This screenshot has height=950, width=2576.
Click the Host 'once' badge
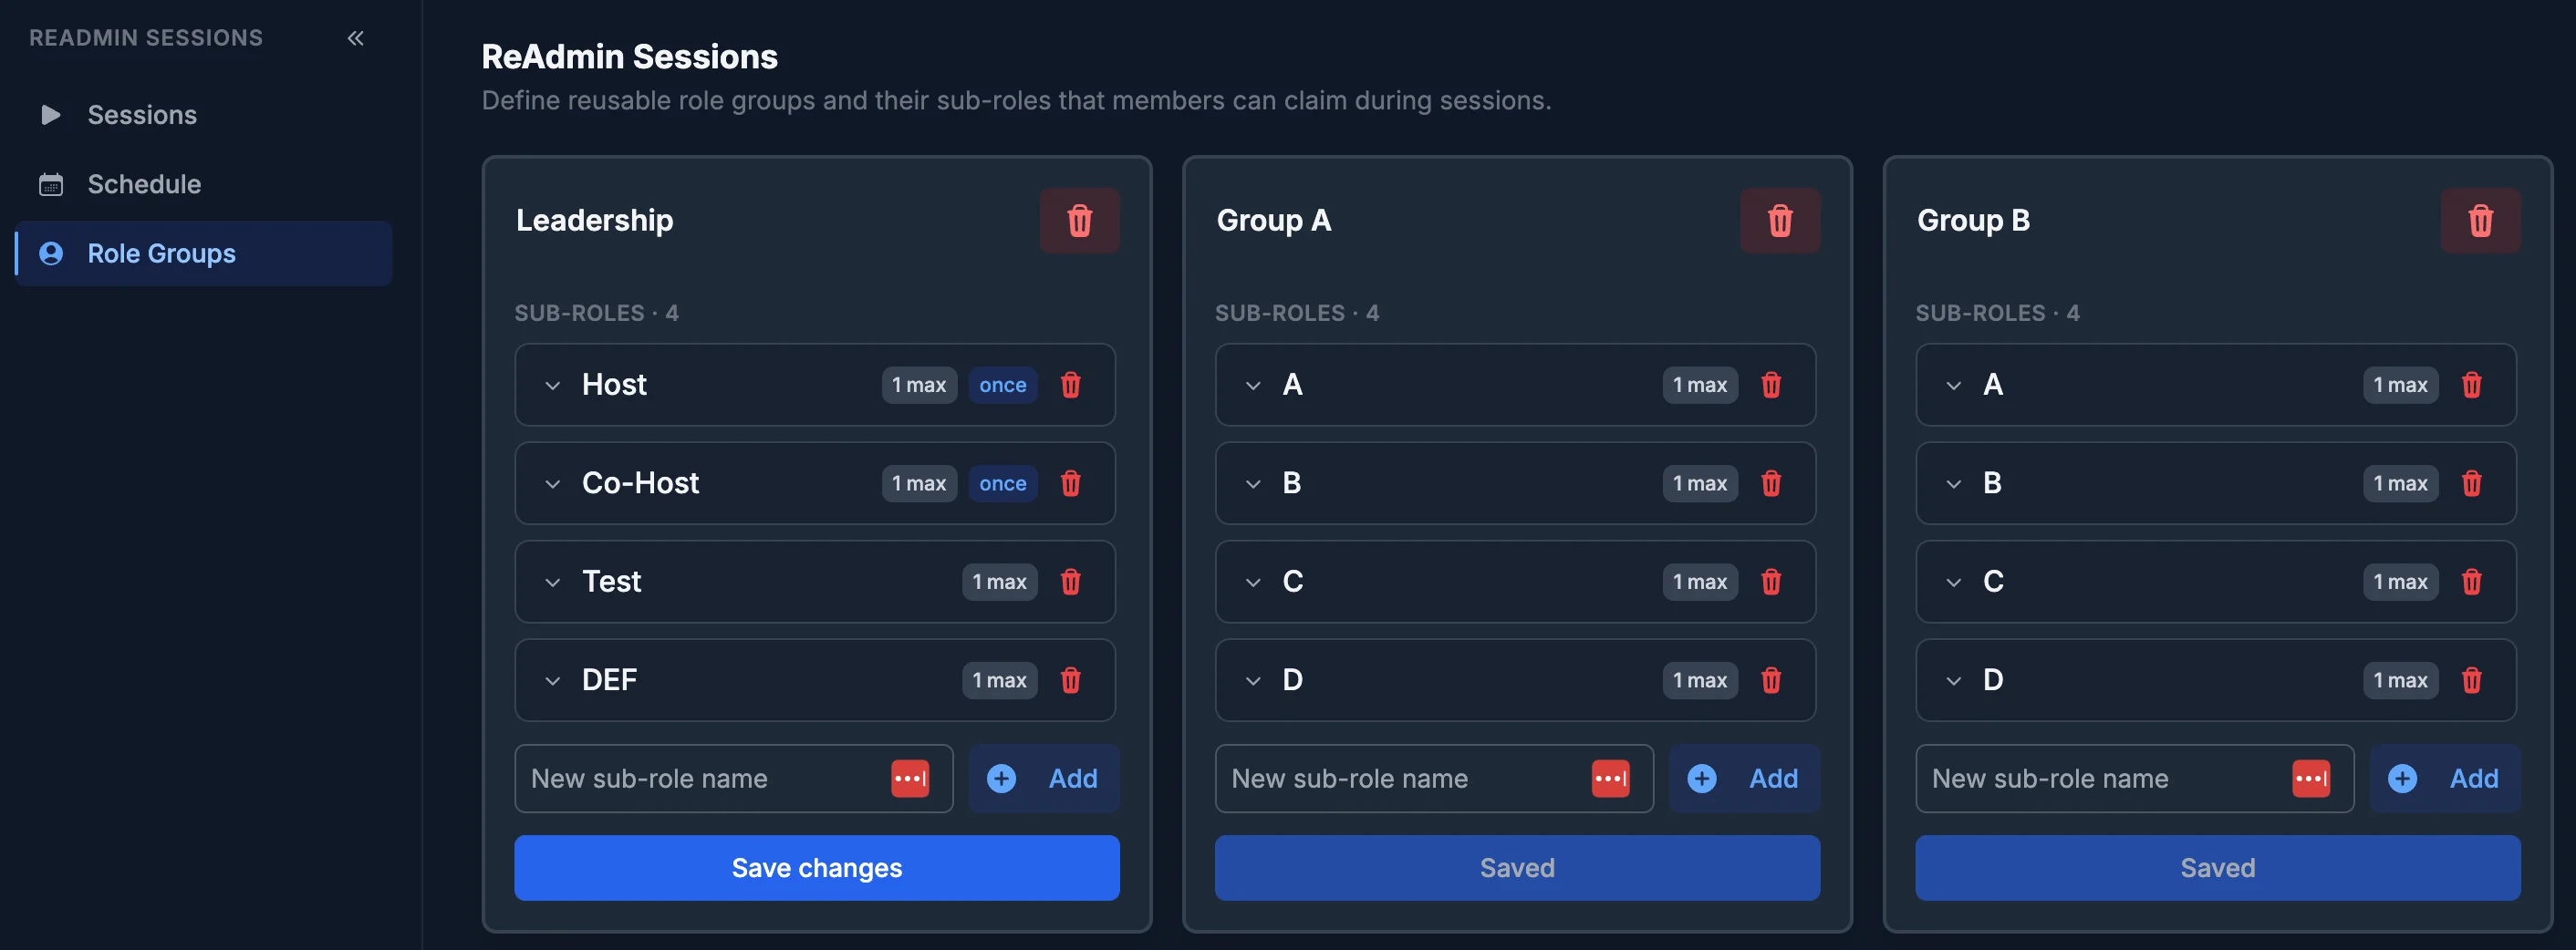[1003, 385]
